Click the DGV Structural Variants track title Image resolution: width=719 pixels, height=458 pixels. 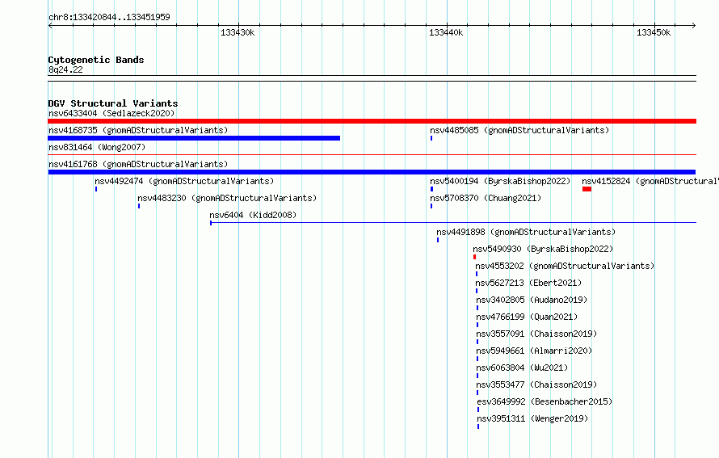tap(113, 103)
